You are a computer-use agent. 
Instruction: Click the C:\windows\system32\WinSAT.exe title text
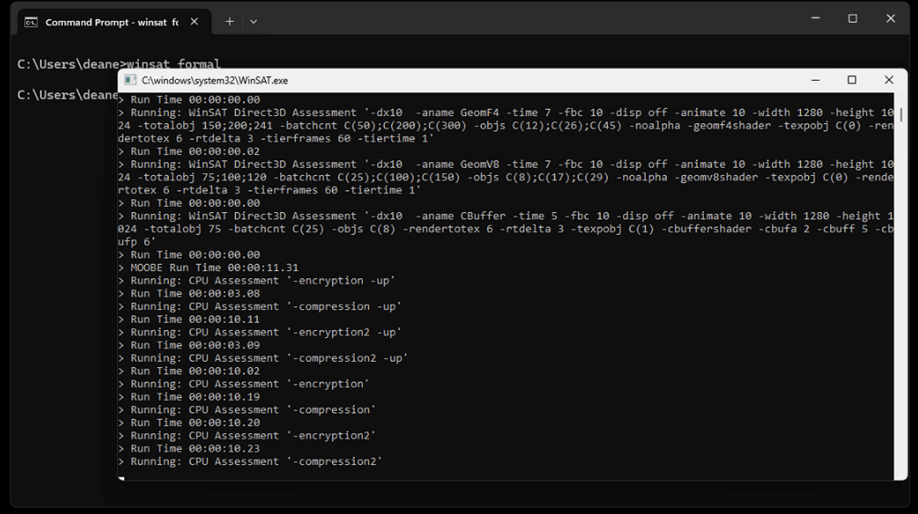coord(215,80)
